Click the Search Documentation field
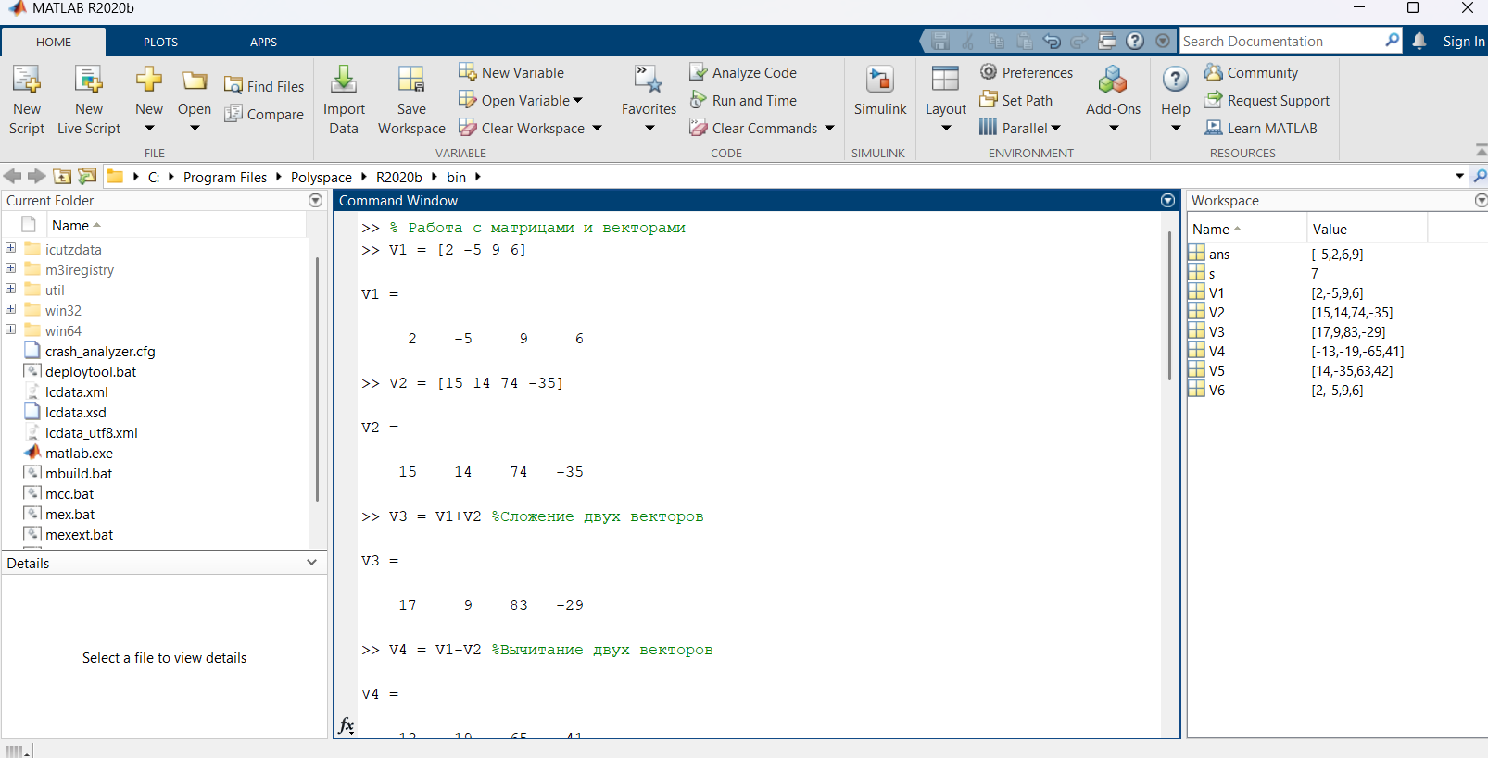 pyautogui.click(x=1281, y=41)
